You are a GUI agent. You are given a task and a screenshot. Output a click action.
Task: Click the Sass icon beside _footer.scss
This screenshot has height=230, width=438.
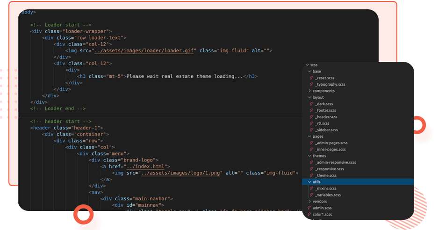[x=312, y=110]
